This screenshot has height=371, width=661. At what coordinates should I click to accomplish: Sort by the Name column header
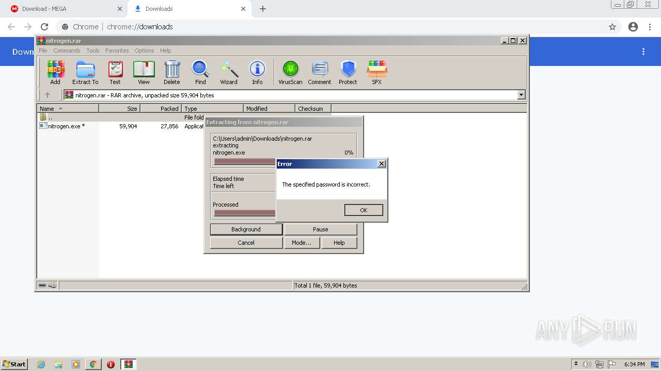click(68, 108)
